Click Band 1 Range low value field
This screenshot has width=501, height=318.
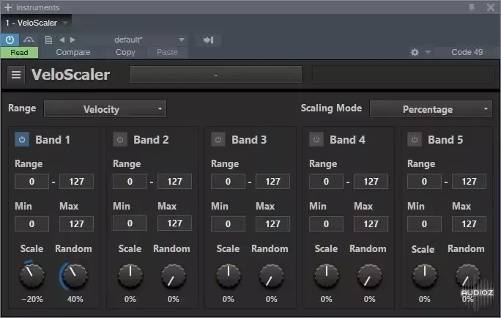31,182
